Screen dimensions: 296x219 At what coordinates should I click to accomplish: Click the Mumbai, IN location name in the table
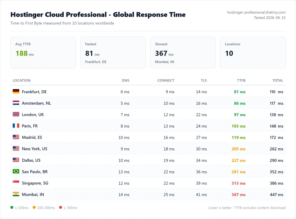pos(33,195)
